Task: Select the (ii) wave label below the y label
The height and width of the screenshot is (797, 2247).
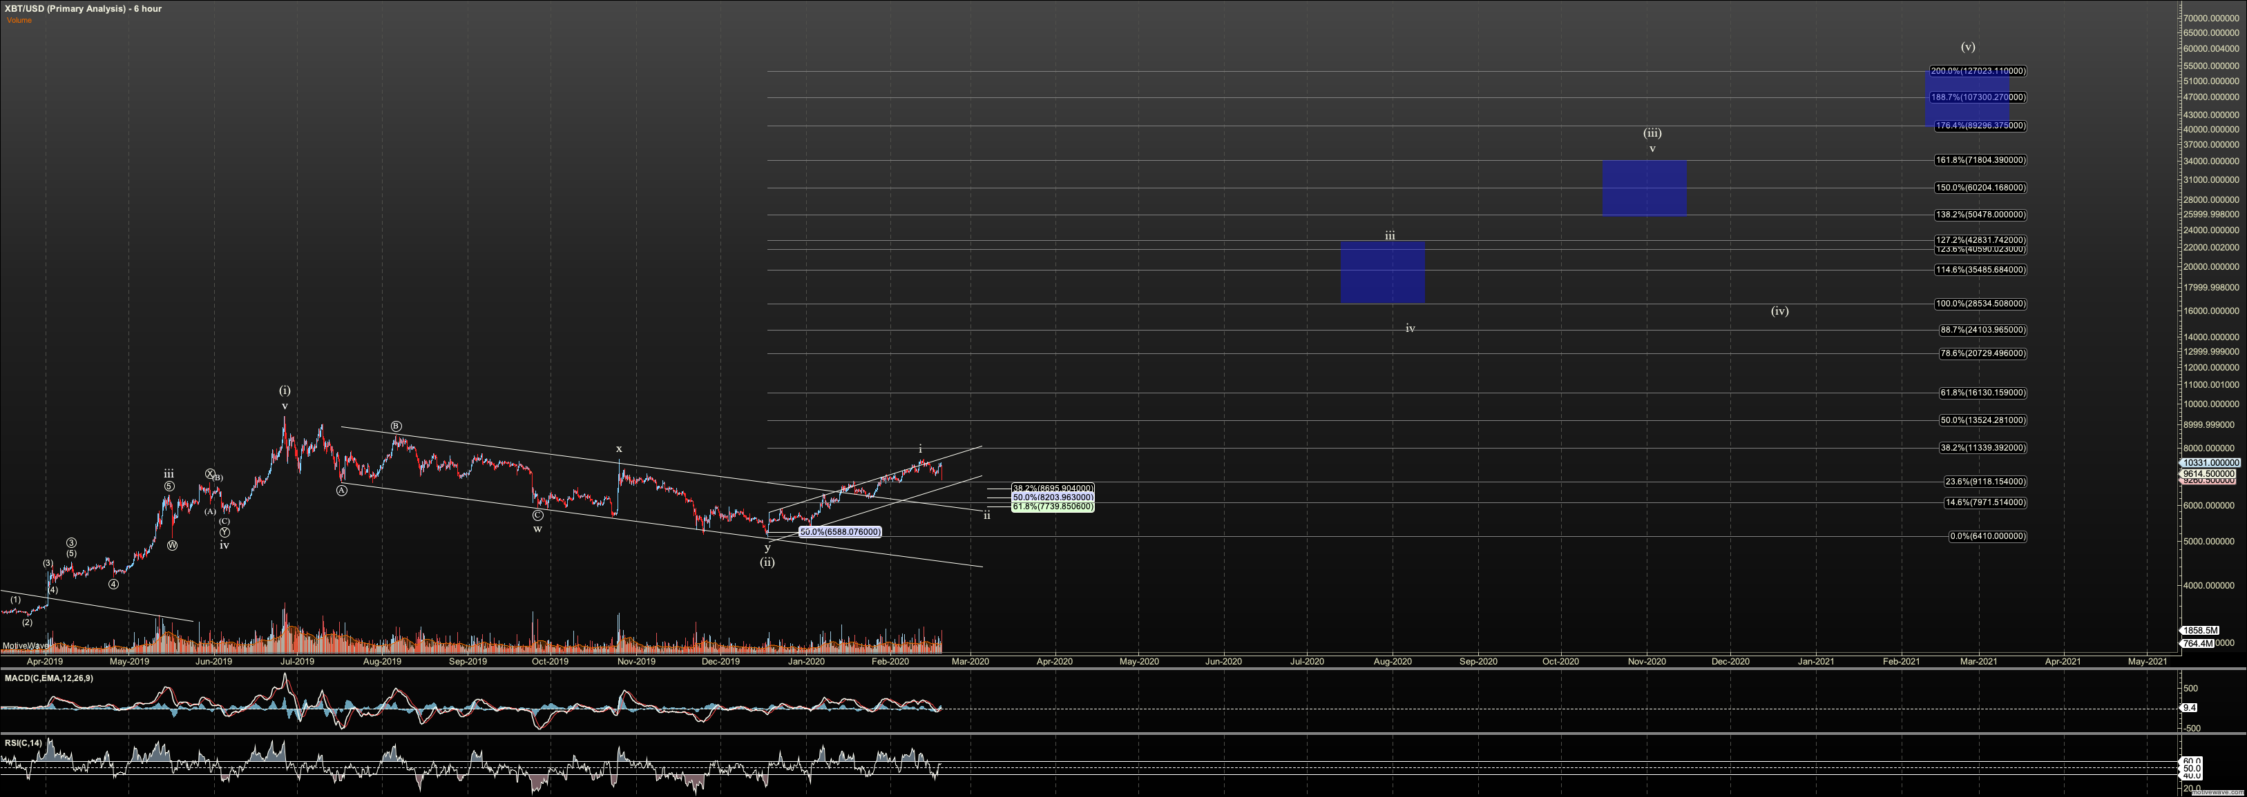Action: 767,562
